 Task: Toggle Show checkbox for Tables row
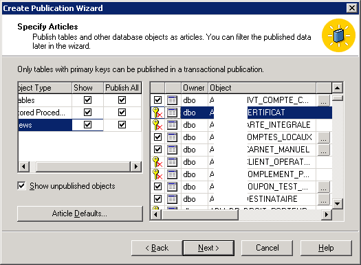(87, 100)
